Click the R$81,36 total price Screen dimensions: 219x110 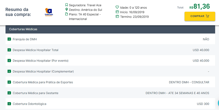[x=200, y=6]
